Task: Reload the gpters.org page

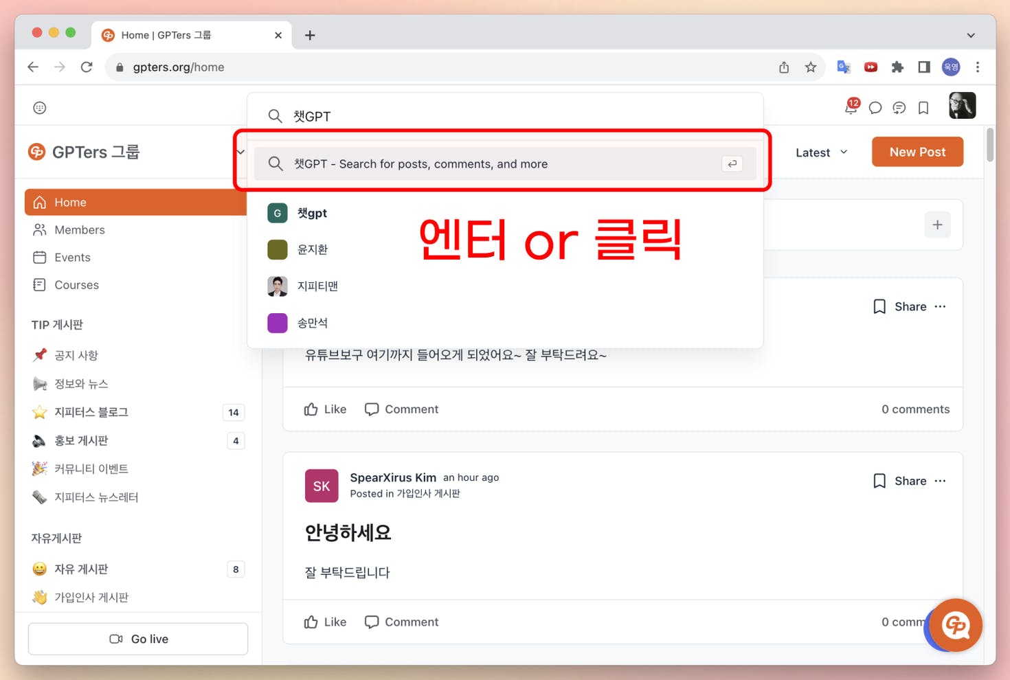Action: (x=87, y=67)
